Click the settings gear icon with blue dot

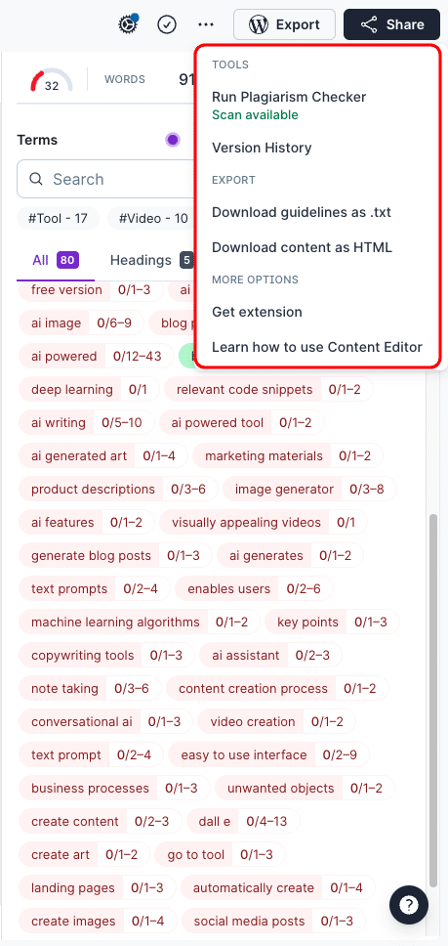click(129, 24)
